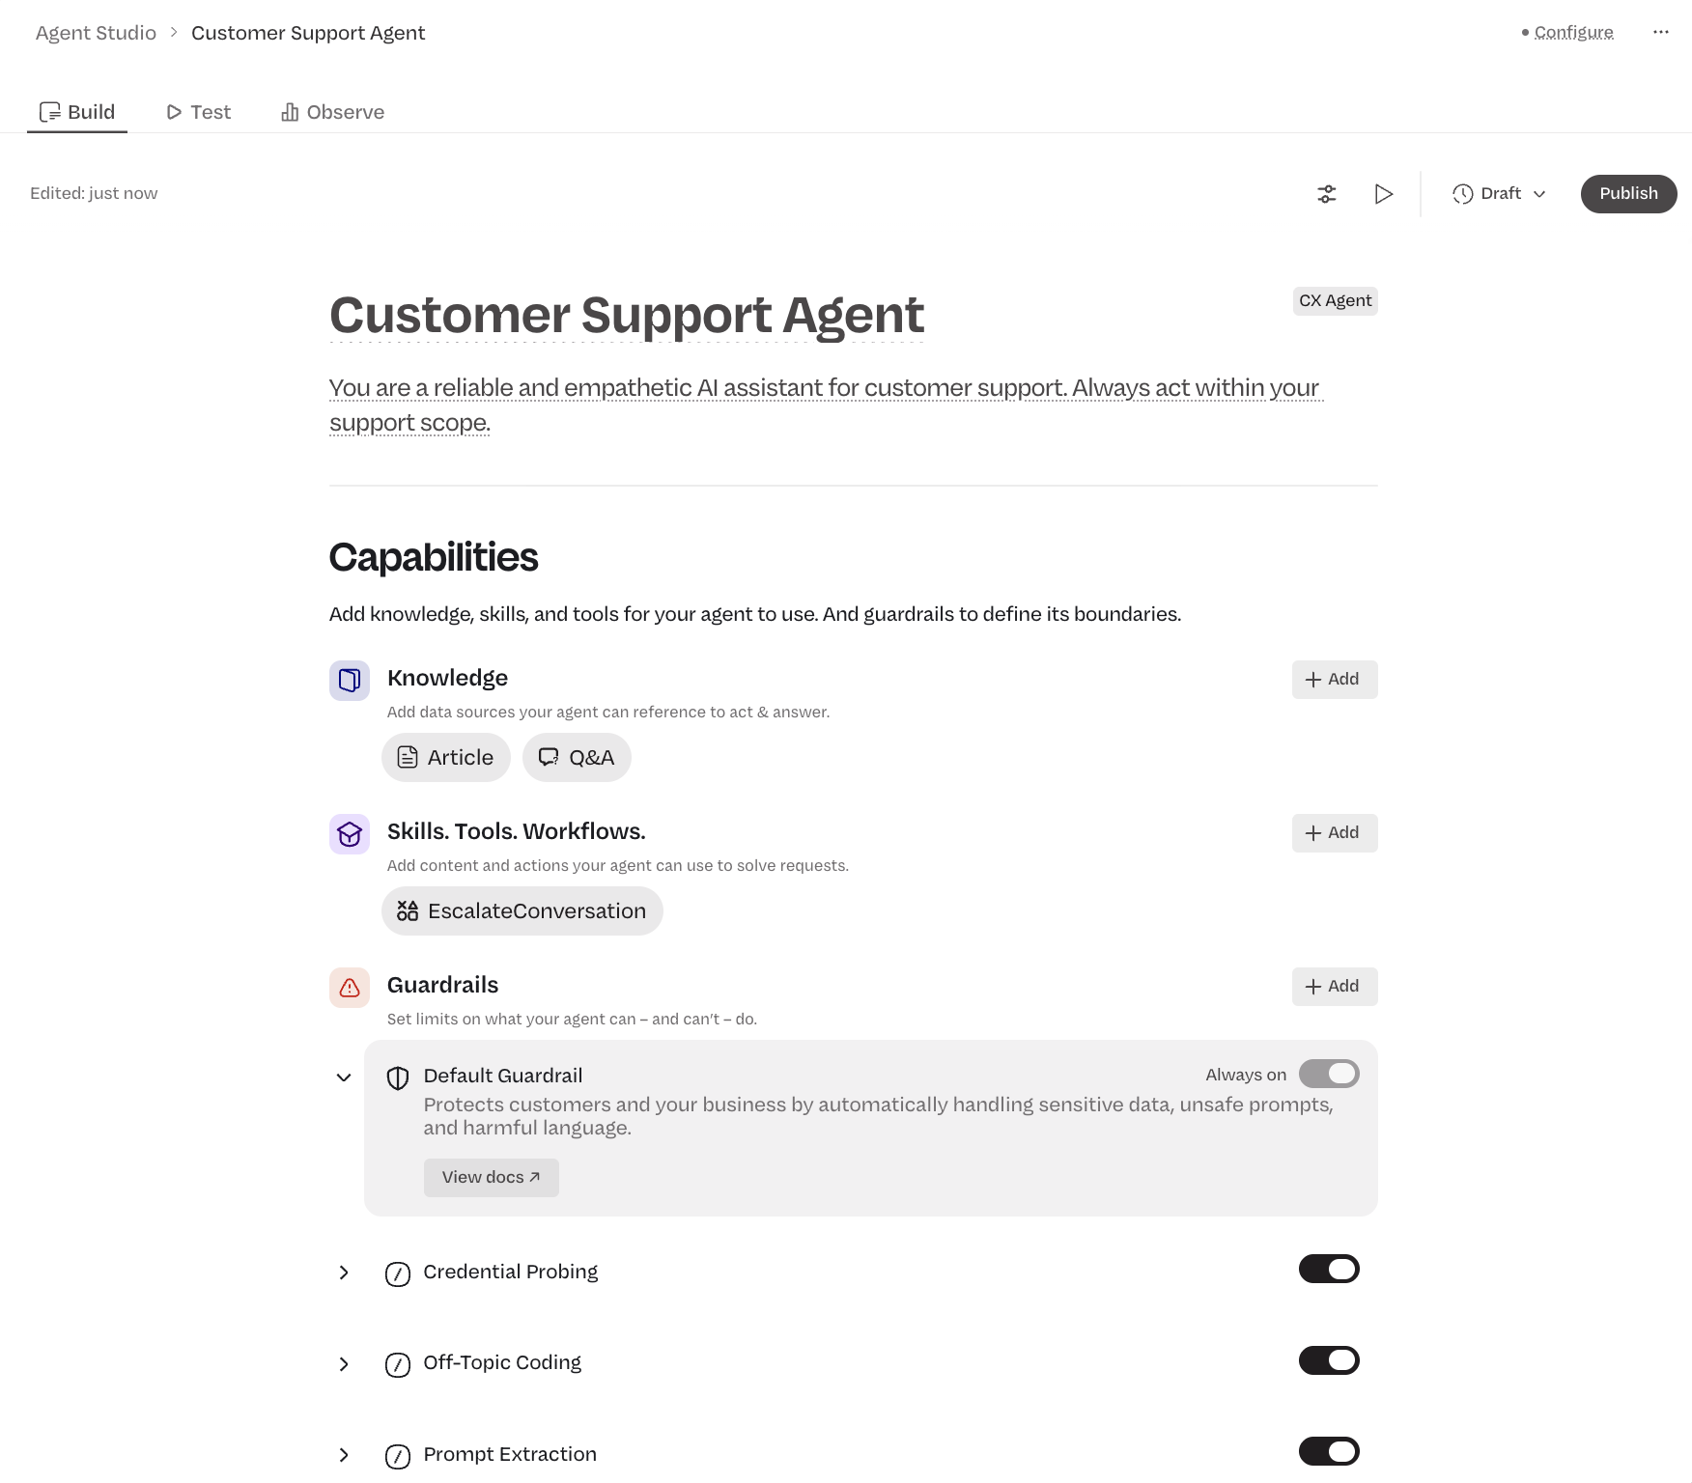Click the Prompt Extraction label
The image size is (1692, 1483).
[510, 1455]
